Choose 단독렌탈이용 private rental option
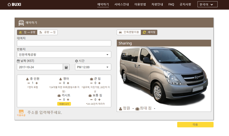The height and width of the screenshot is (136, 229). (x=129, y=32)
